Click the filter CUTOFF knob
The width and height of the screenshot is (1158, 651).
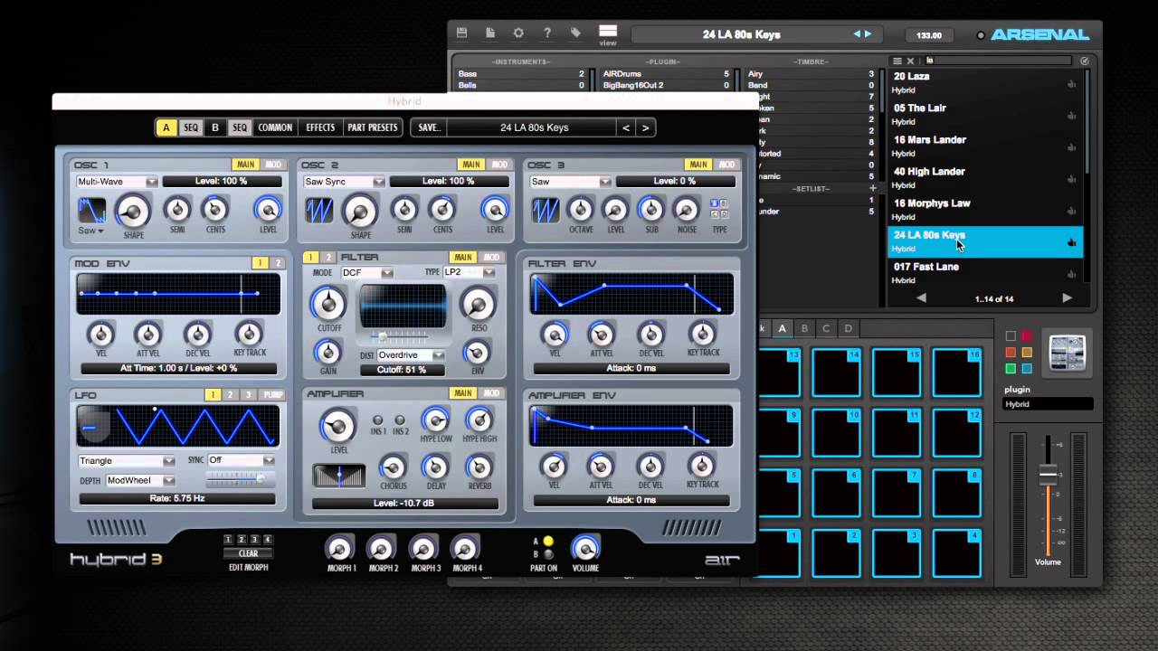click(327, 304)
